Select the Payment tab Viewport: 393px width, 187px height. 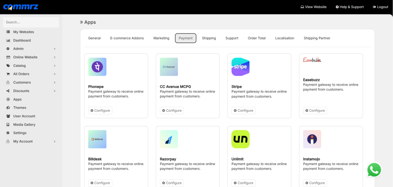click(x=185, y=38)
